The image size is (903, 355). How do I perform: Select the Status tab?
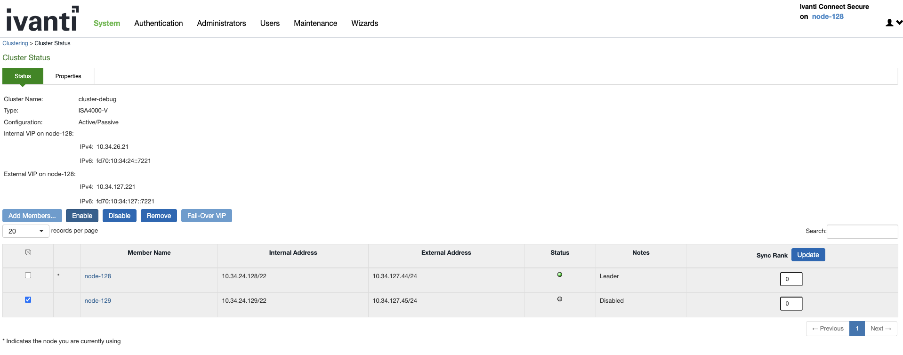pos(23,76)
